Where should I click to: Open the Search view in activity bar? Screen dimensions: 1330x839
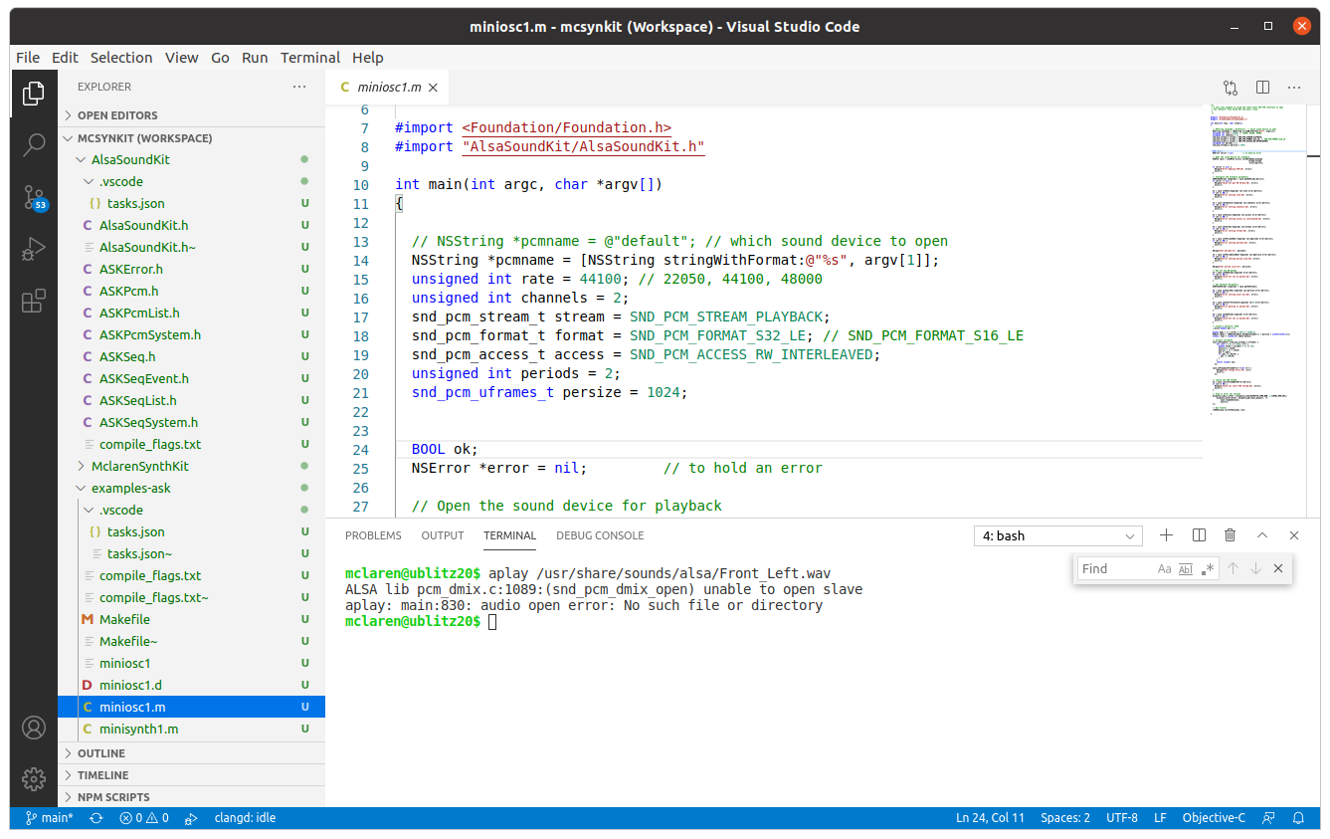click(34, 144)
